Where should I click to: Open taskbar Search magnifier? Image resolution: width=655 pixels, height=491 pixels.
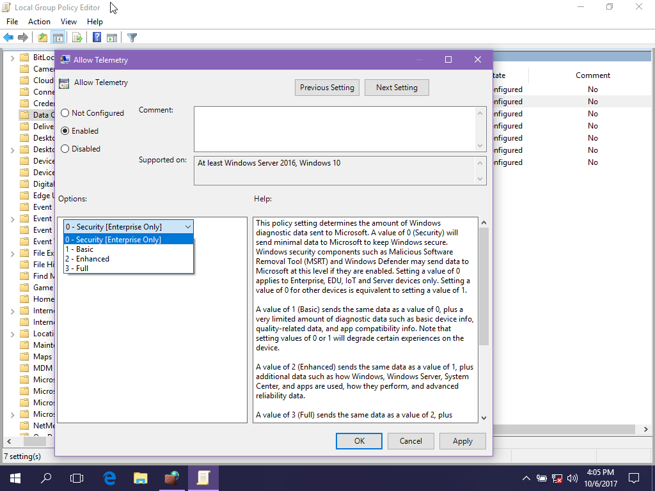coord(46,478)
